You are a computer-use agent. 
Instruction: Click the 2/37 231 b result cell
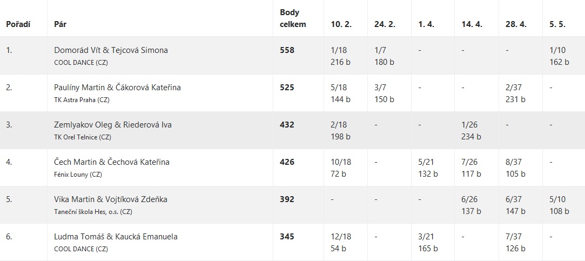click(516, 93)
